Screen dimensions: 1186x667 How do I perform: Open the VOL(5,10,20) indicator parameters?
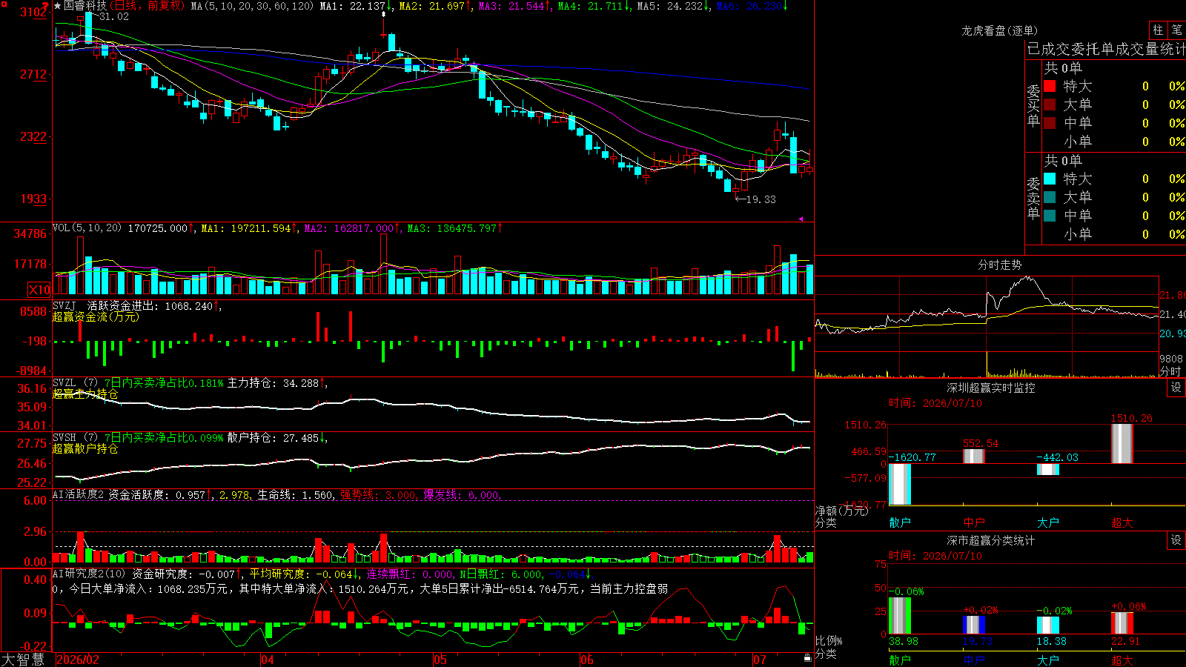(x=87, y=228)
